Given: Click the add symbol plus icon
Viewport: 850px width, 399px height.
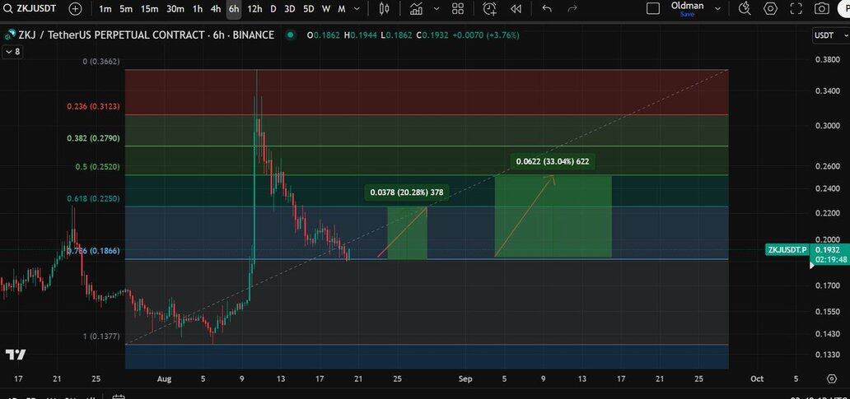Looking at the screenshot, I should [x=75, y=9].
